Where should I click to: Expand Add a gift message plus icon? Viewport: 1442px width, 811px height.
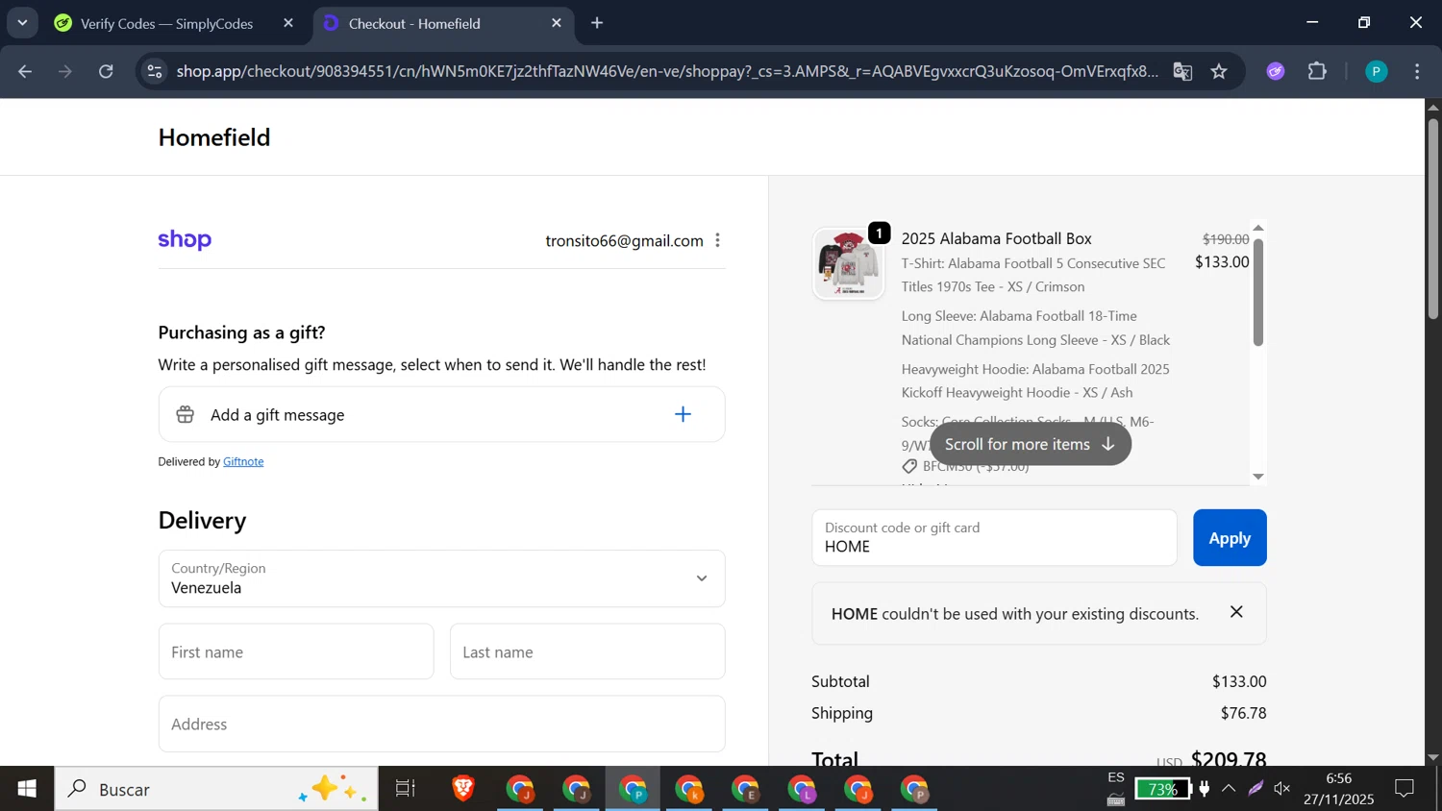pyautogui.click(x=683, y=414)
